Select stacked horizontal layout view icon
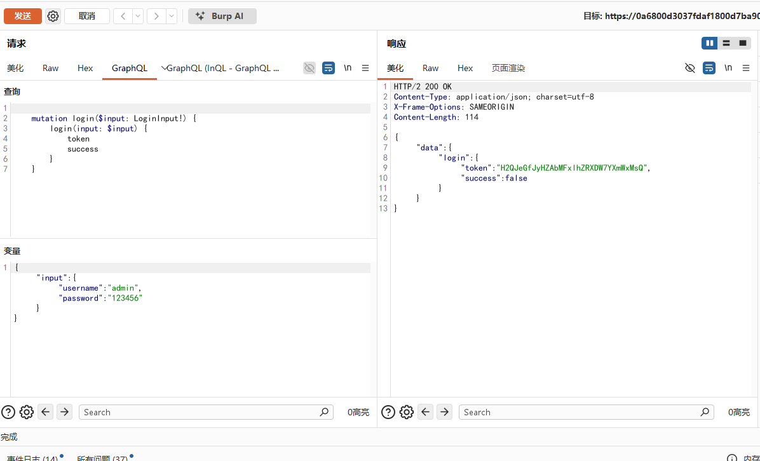 (x=726, y=43)
